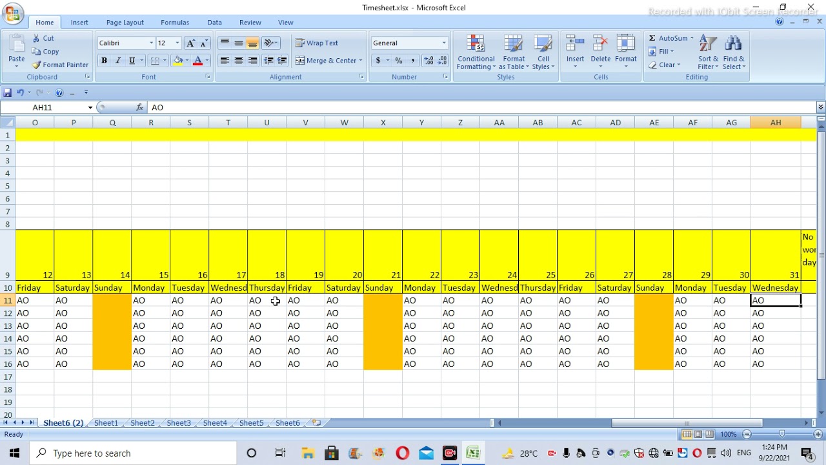Click the zoom slider handle
The height and width of the screenshot is (465, 826).
point(782,435)
